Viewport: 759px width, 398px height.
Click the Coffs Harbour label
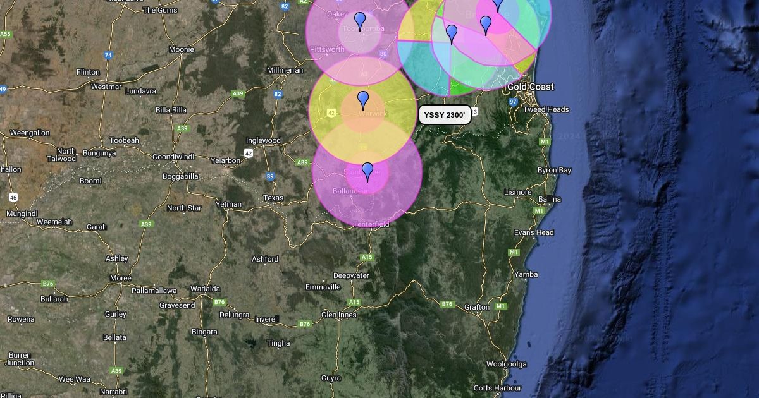point(498,387)
